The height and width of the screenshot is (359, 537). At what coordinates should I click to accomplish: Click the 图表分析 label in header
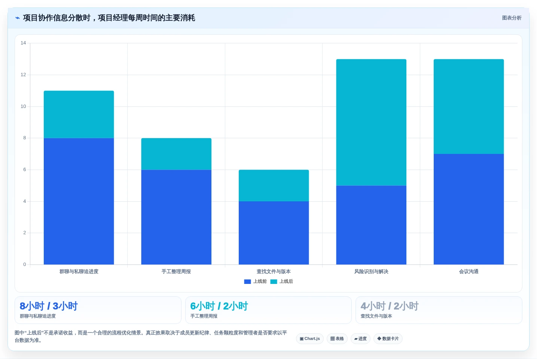tap(512, 18)
